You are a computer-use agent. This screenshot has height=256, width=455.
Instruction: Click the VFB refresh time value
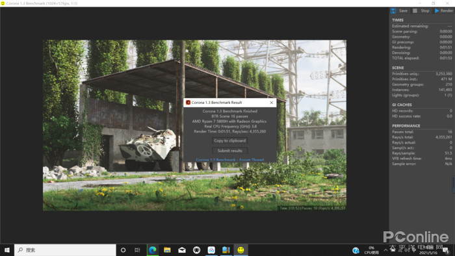pos(448,159)
